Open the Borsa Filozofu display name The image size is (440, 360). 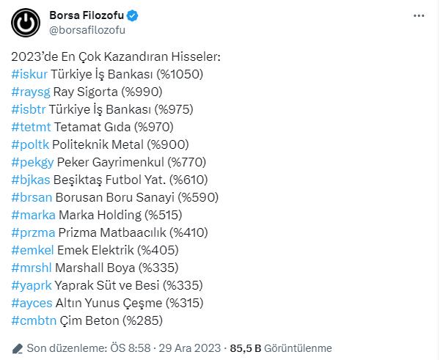point(84,15)
